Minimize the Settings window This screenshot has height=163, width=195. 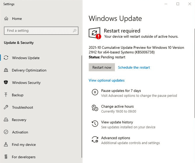(x=166, y=4)
